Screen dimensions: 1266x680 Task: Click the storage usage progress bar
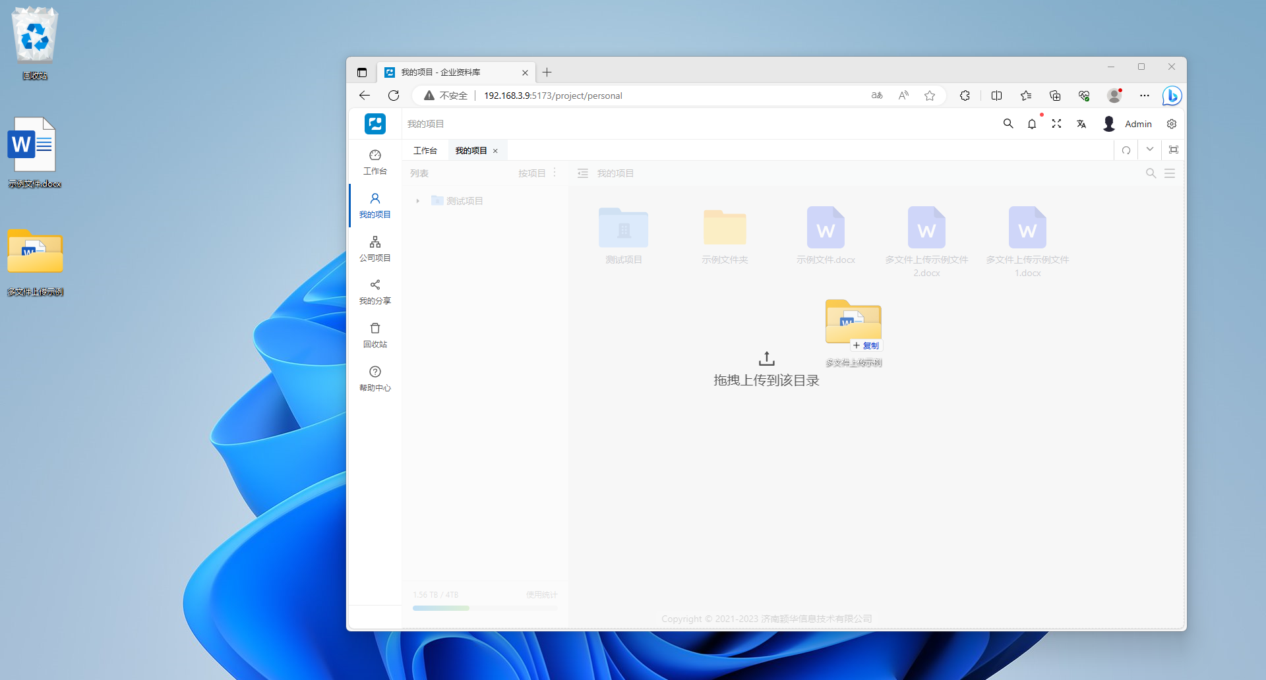[x=485, y=608]
